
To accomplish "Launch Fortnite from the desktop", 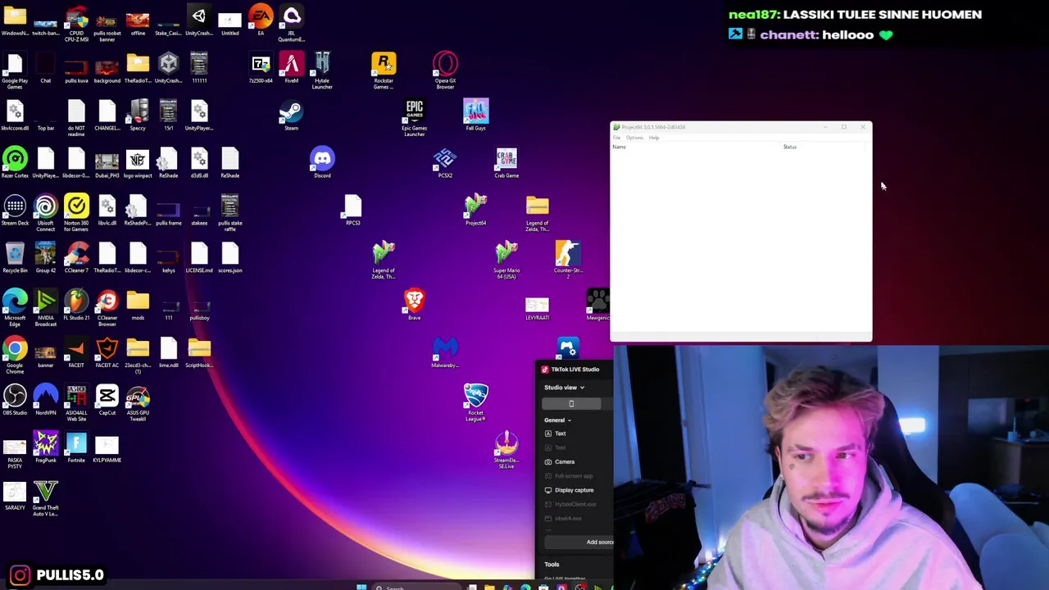I will 76,447.
